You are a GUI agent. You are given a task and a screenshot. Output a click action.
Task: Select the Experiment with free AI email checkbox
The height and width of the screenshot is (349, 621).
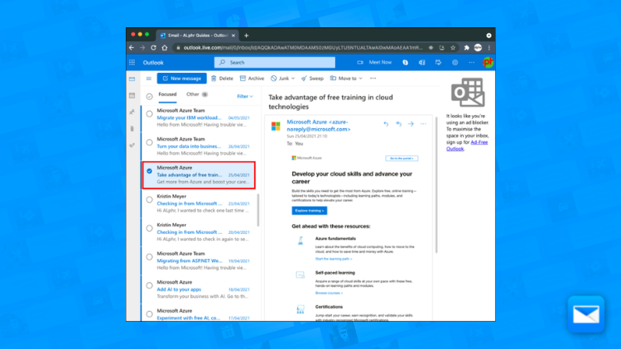(x=149, y=313)
